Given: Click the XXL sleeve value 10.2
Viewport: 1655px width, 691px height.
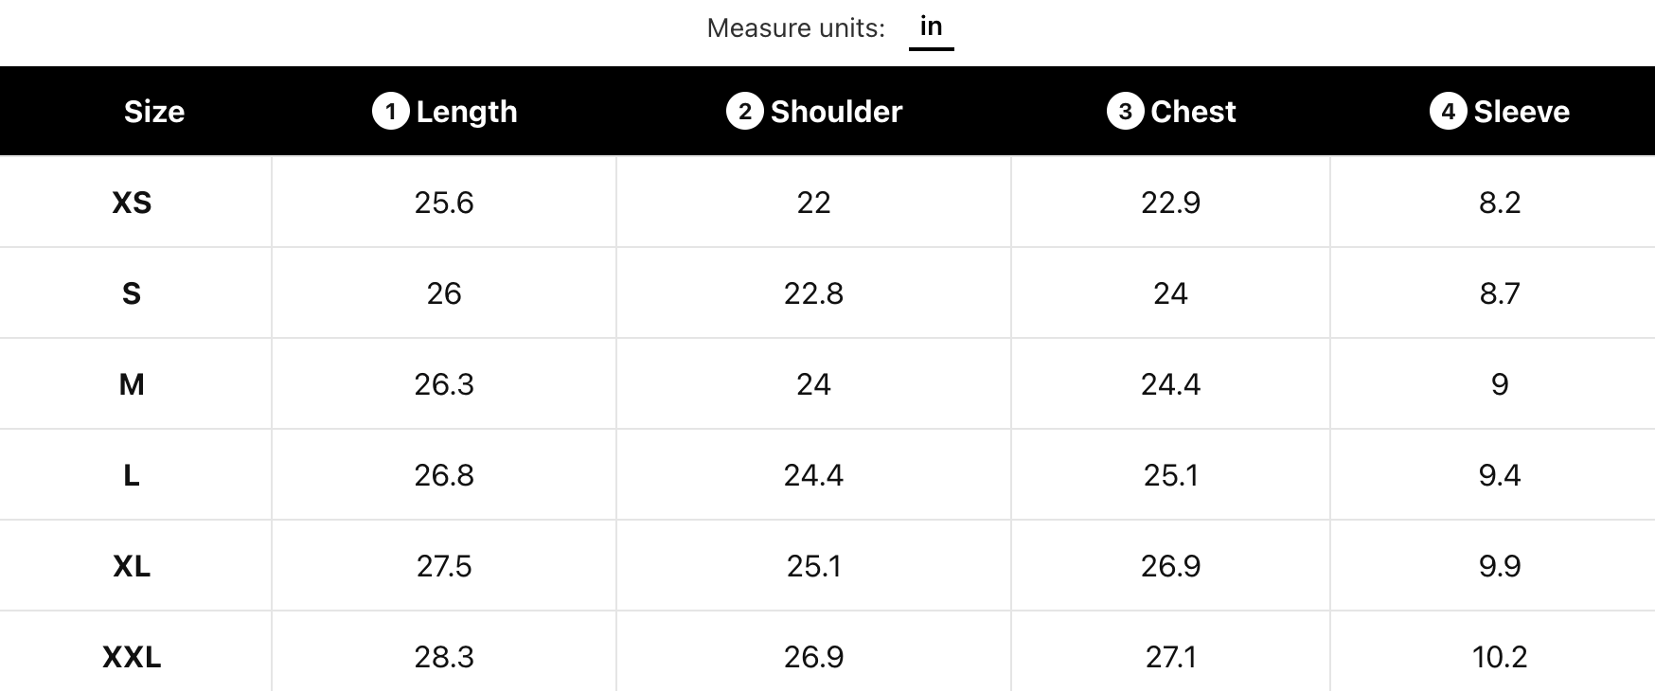Looking at the screenshot, I should pos(1500,657).
